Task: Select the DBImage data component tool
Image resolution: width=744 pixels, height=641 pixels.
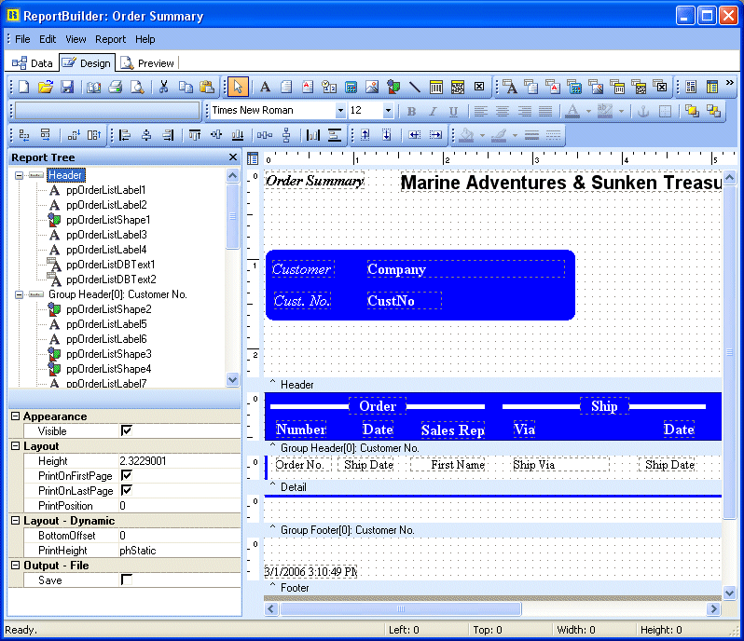Action: pos(596,87)
